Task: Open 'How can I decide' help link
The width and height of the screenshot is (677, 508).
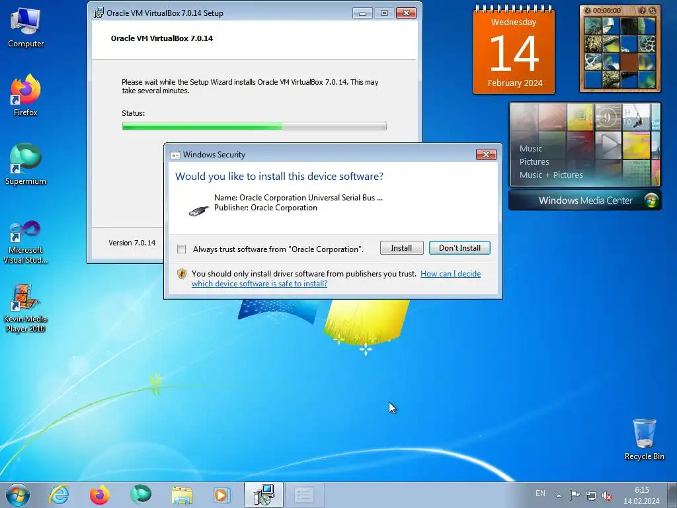Action: (450, 273)
